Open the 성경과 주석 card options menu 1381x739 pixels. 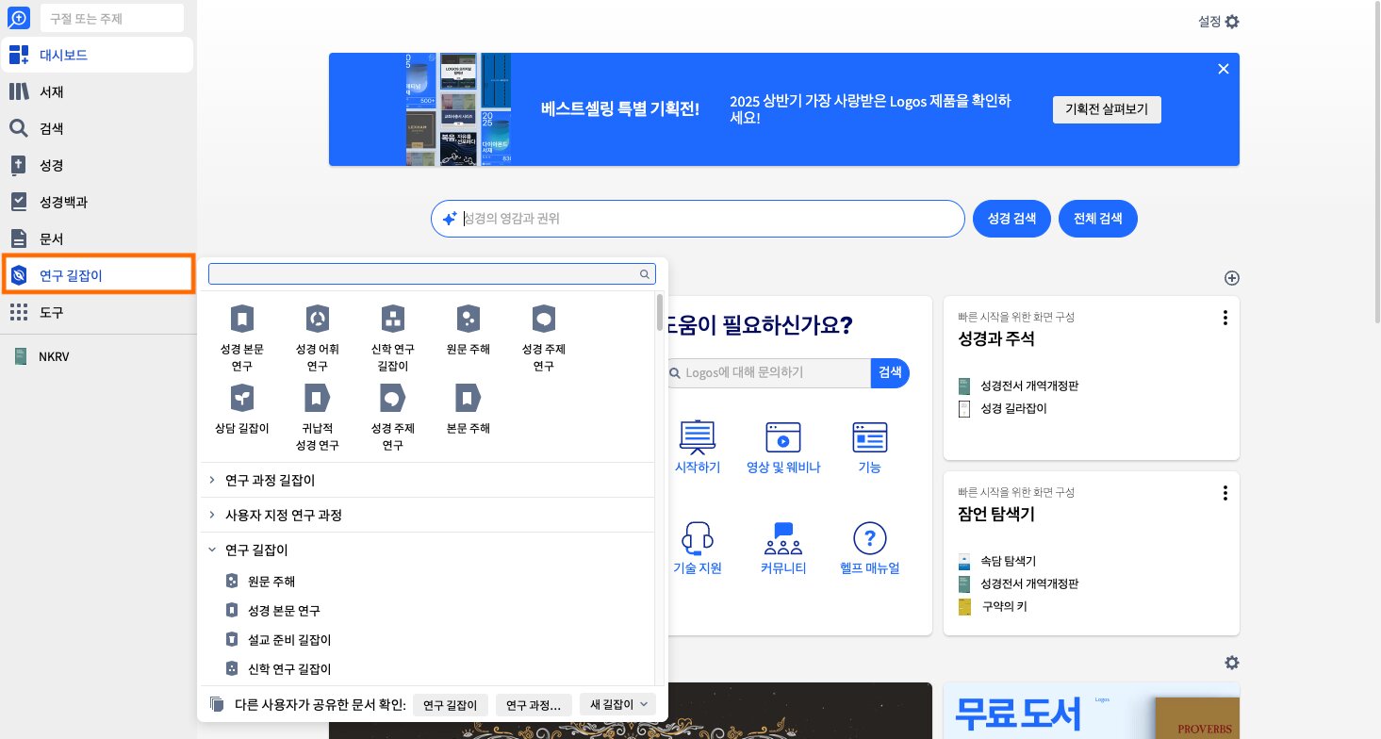1225,319
